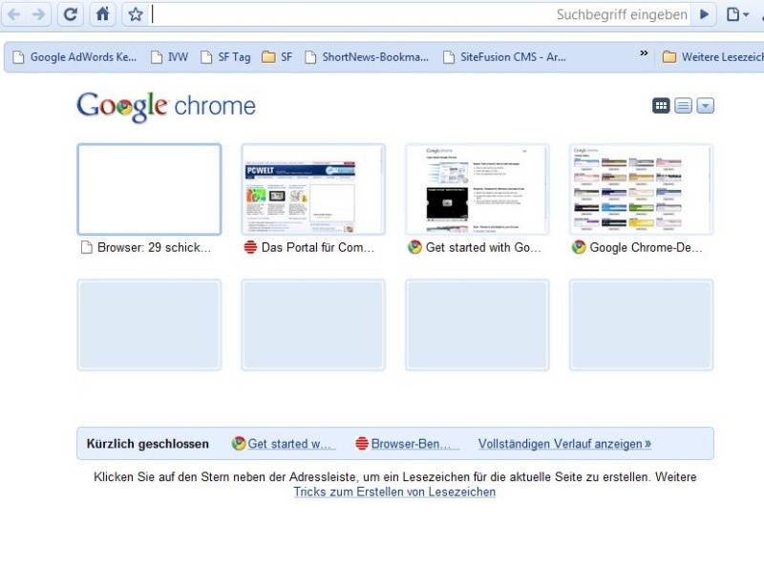Image resolution: width=764 pixels, height=566 pixels.
Task: Reload the current page
Action: [69, 14]
